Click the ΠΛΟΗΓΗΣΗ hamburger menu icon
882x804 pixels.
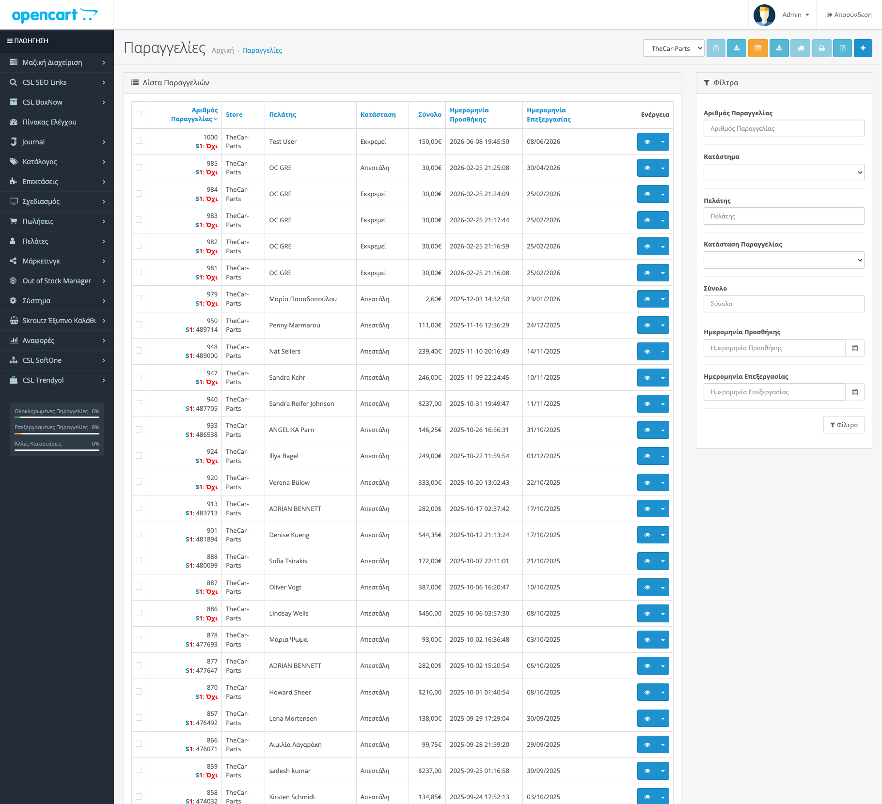click(10, 41)
